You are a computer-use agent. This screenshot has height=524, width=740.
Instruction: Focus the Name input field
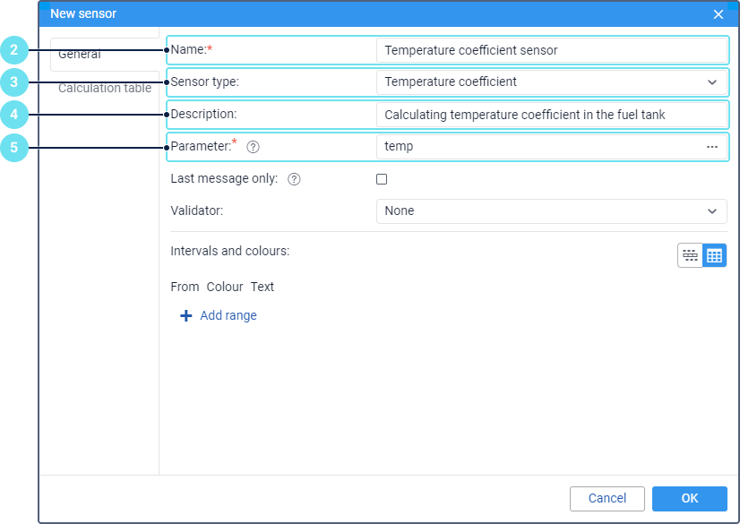click(x=552, y=50)
